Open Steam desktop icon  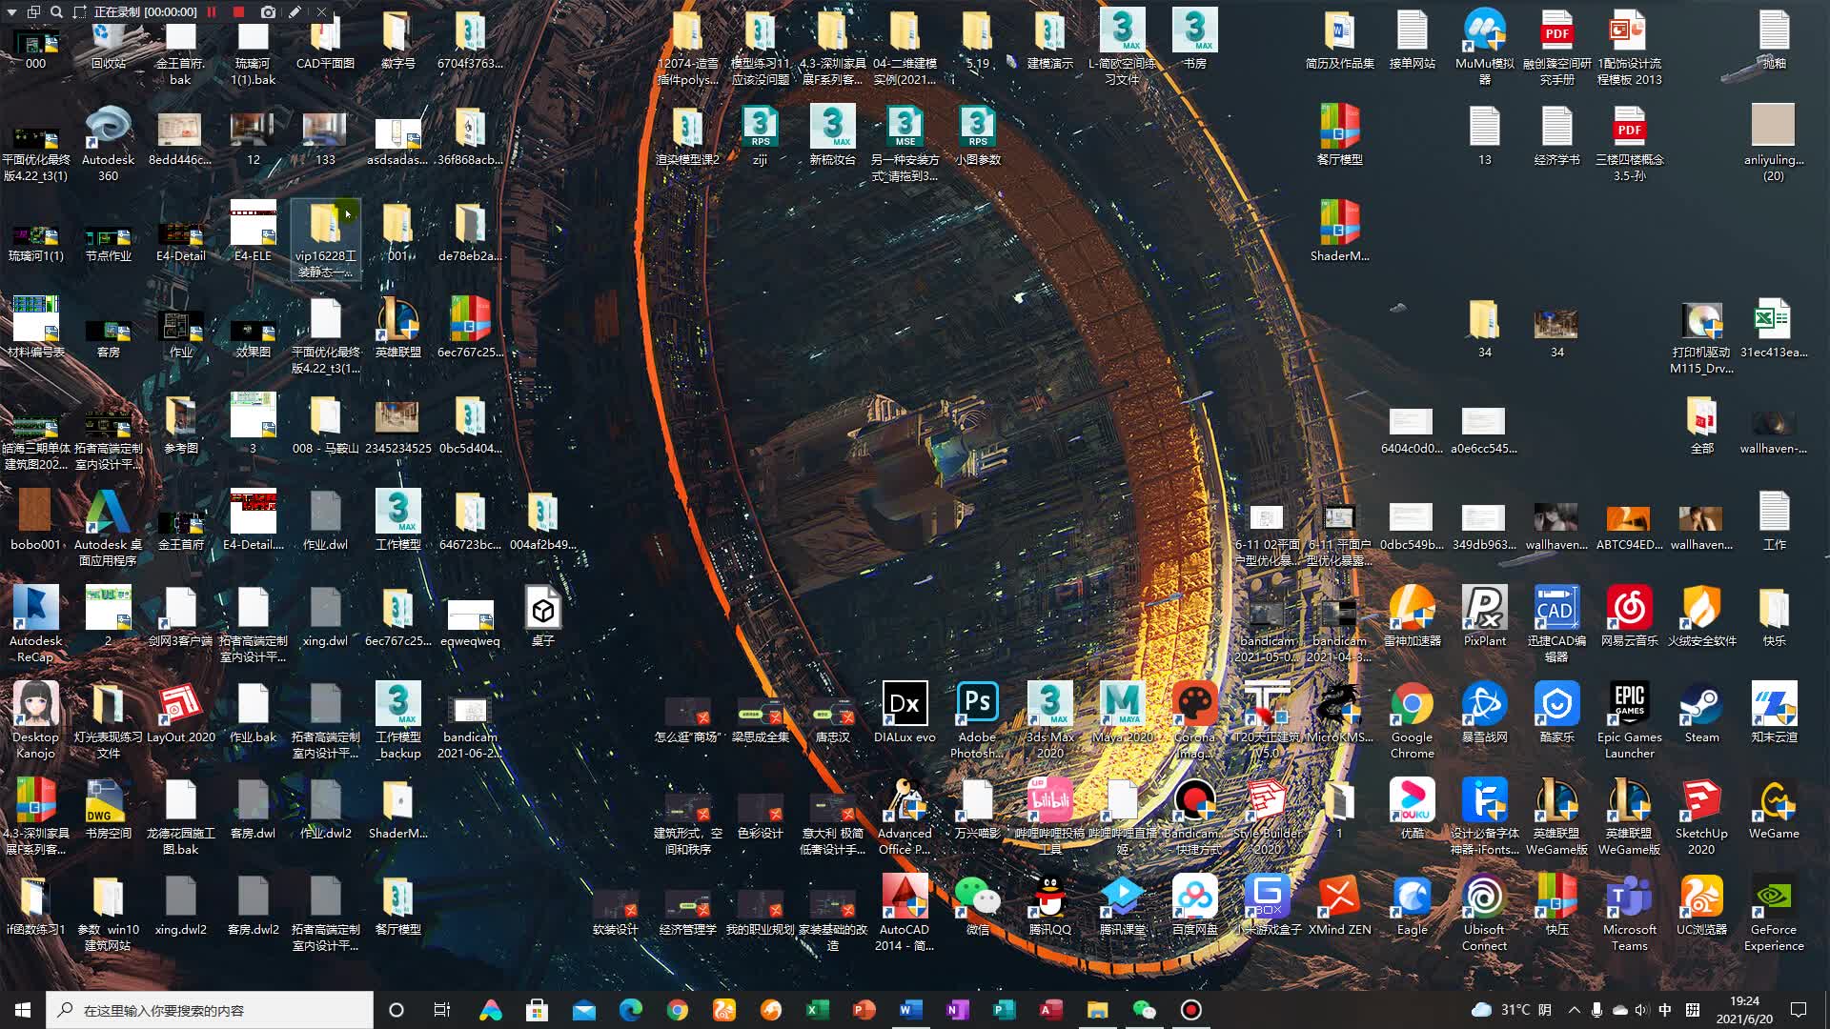[x=1701, y=713]
